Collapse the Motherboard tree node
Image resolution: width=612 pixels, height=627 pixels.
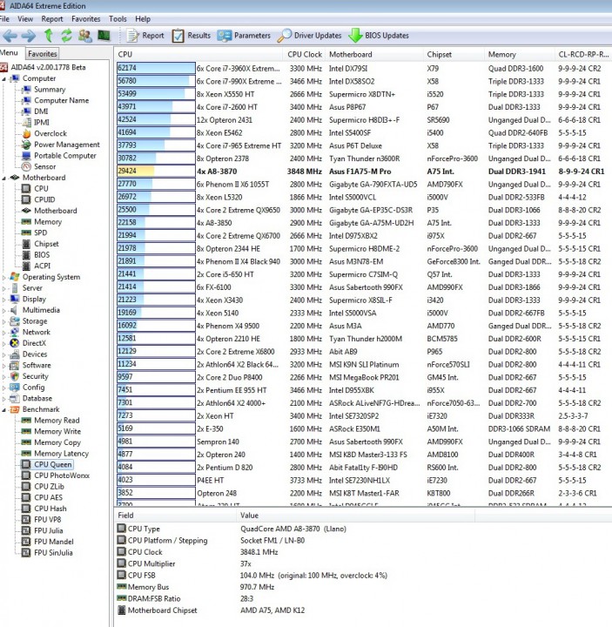[x=4, y=178]
